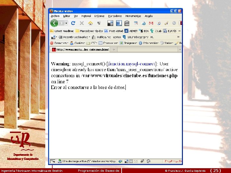Click the red FoxyProxy status bar label
This screenshot has height=173, width=231.
(x=173, y=161)
